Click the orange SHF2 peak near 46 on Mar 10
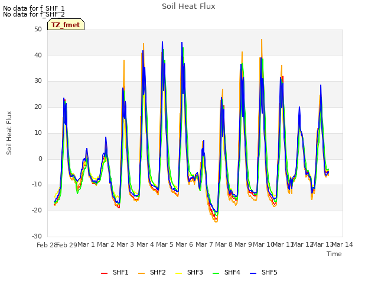 point(262,40)
